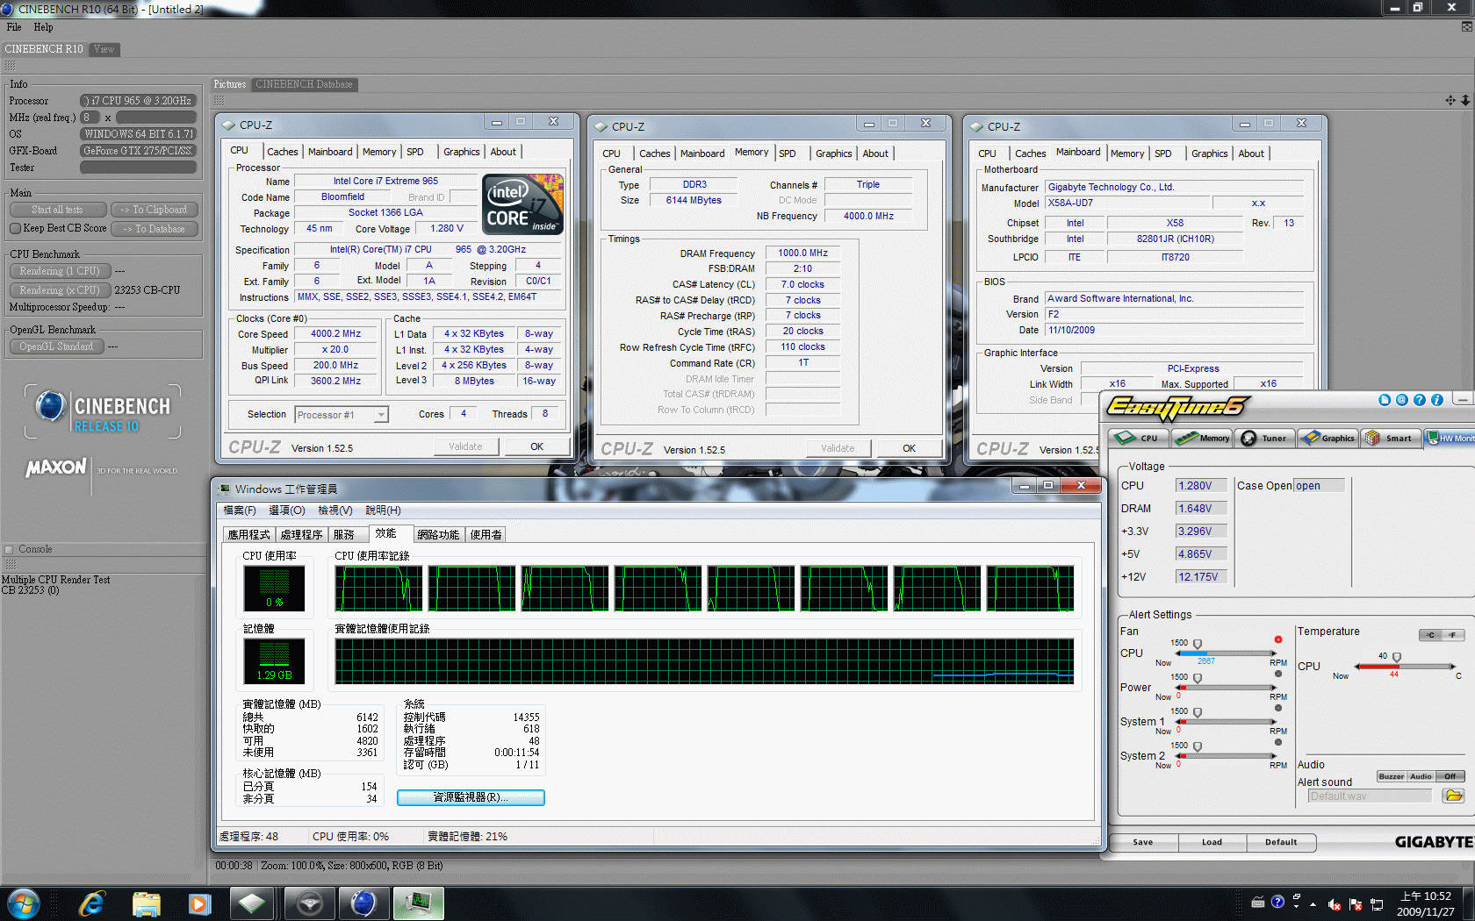Click the EasyTune6 help question-mark icon

point(1419,400)
